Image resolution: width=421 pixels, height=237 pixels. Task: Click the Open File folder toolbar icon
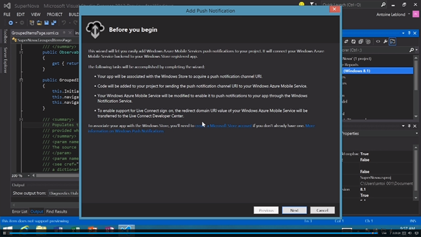tap(39, 23)
